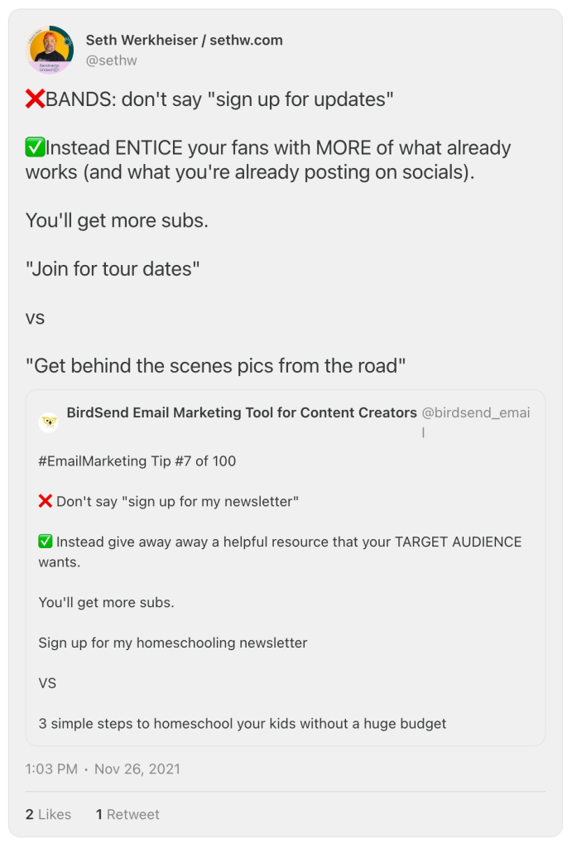The width and height of the screenshot is (572, 848).
Task: Click "Sign up for my homeschooling newsletter" text
Action: tap(172, 643)
